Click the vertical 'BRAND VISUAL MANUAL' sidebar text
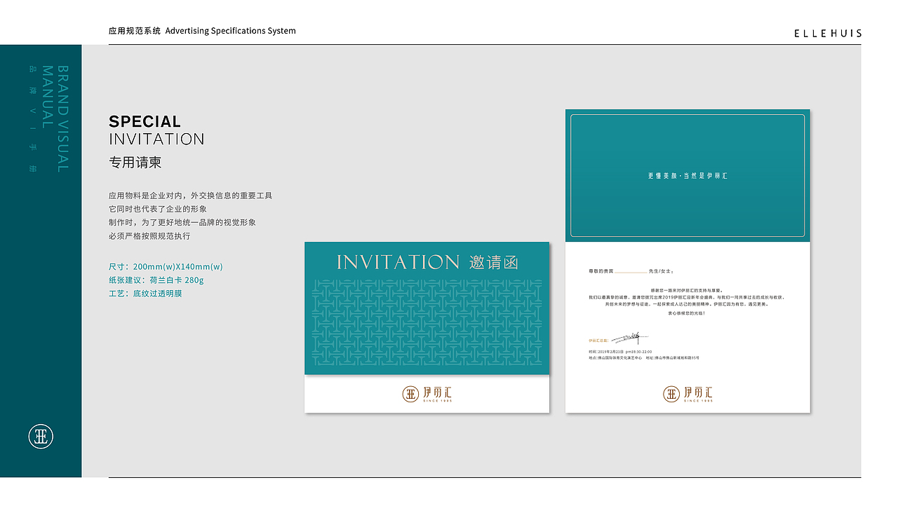 [55, 118]
